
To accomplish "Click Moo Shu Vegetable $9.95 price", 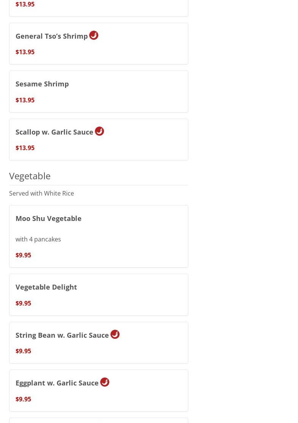I will (x=24, y=255).
